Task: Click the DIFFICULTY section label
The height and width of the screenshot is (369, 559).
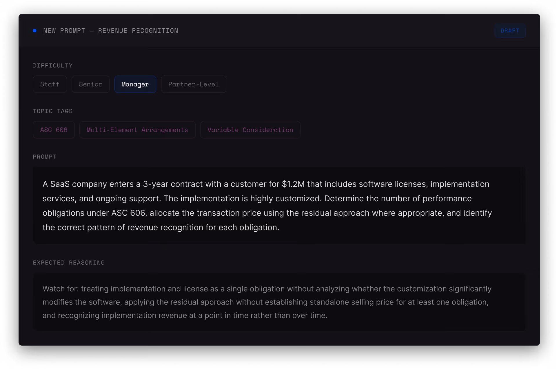Action: pos(53,66)
